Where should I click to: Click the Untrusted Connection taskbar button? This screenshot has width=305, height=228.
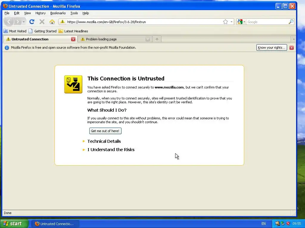(x=55, y=224)
